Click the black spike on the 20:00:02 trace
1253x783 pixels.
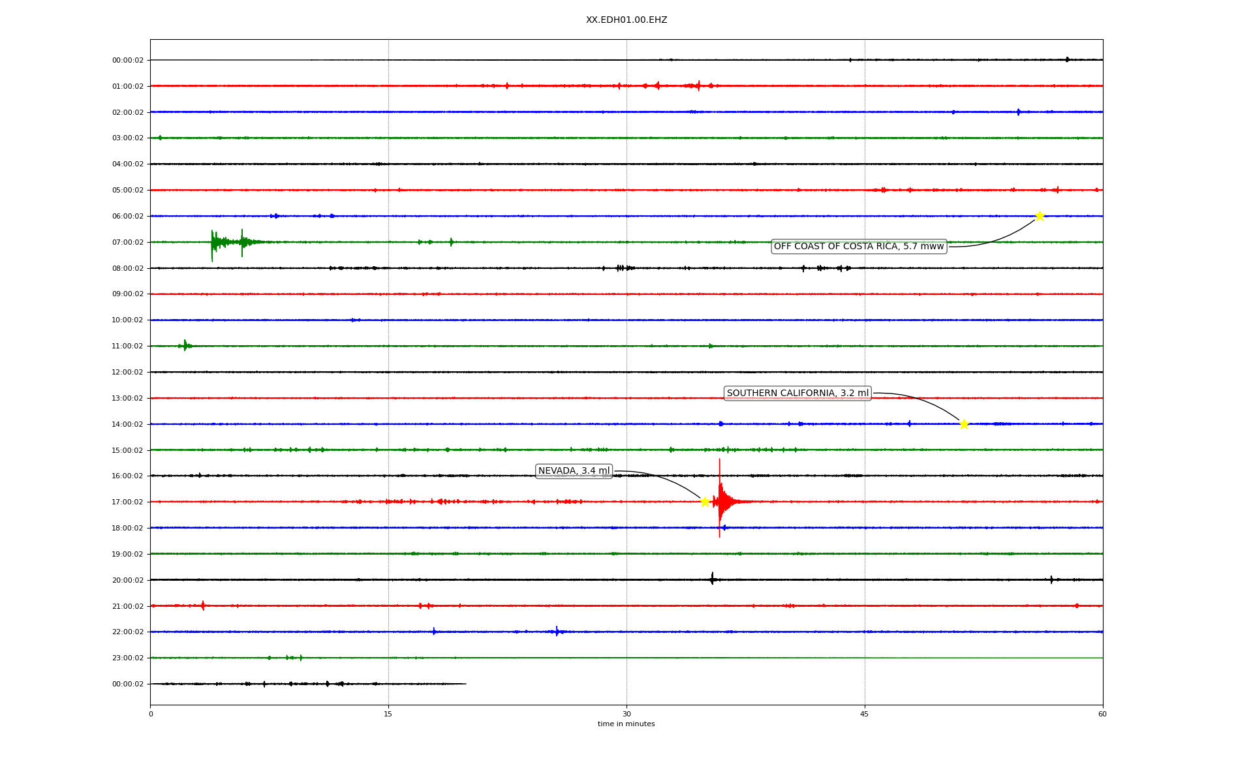tap(712, 579)
